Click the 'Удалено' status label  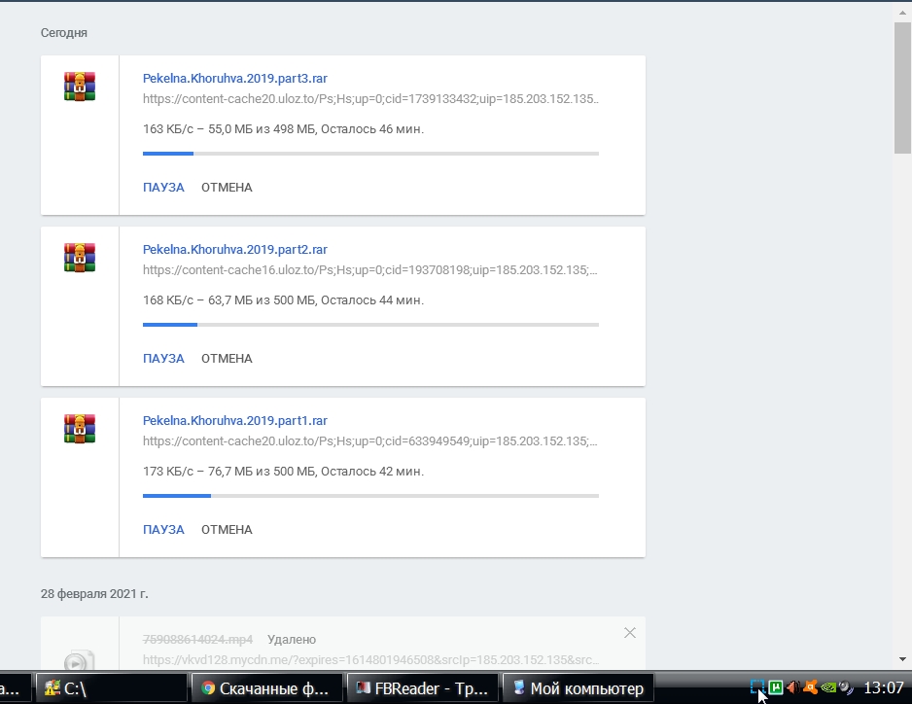tap(292, 640)
